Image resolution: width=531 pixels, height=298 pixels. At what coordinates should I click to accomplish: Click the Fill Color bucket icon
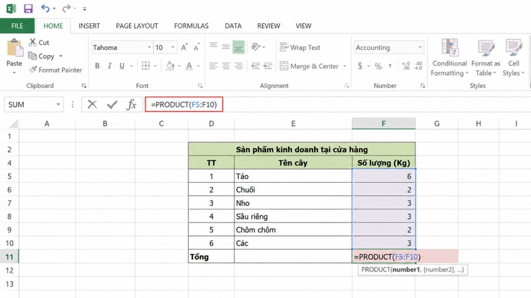pyautogui.click(x=170, y=66)
